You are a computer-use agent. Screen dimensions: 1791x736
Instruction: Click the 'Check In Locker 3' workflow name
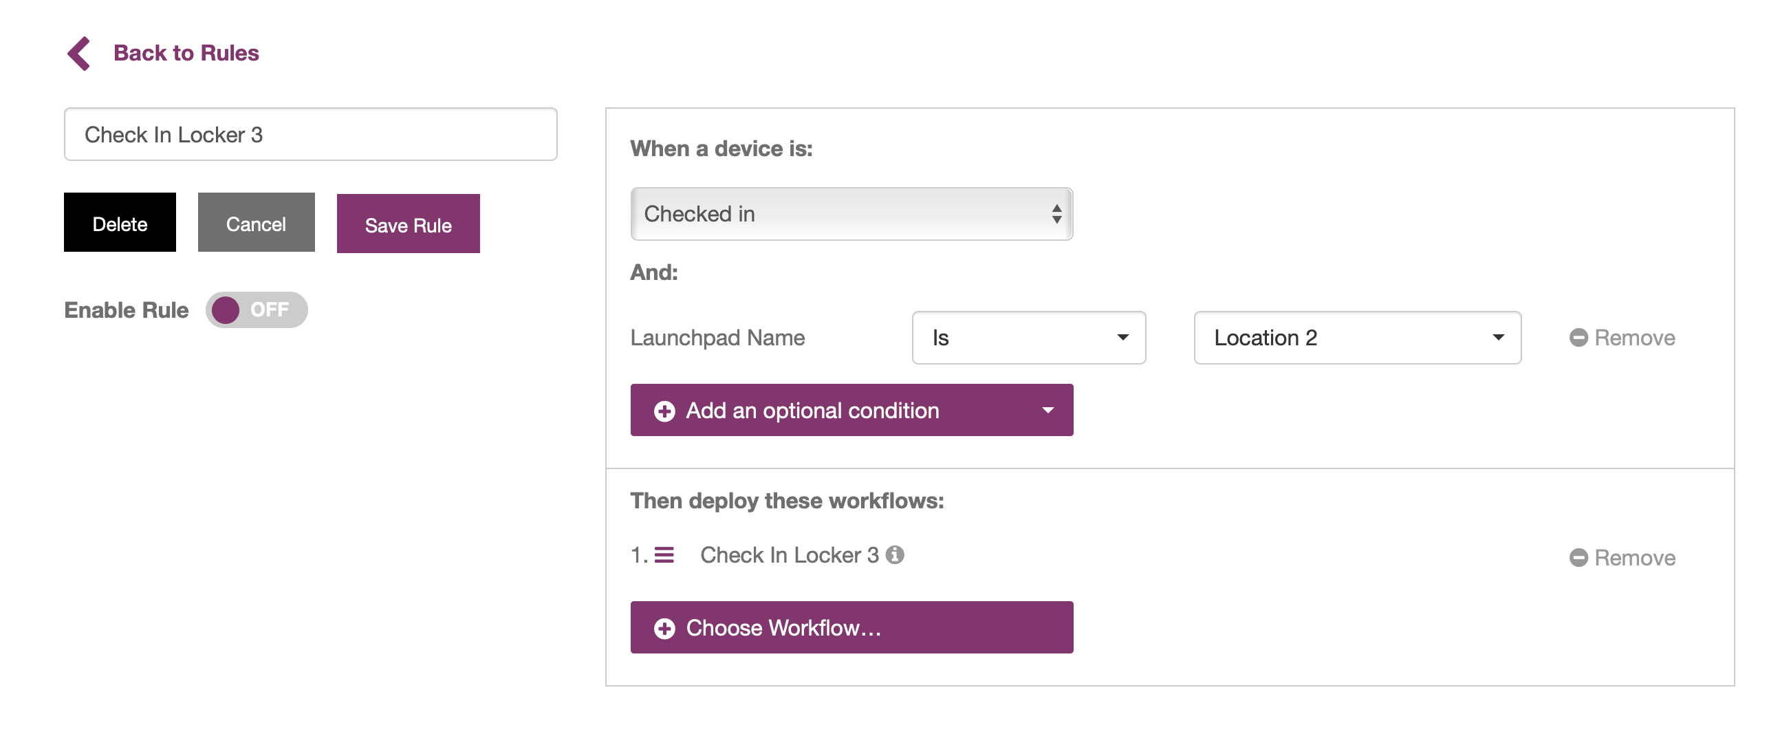[789, 555]
